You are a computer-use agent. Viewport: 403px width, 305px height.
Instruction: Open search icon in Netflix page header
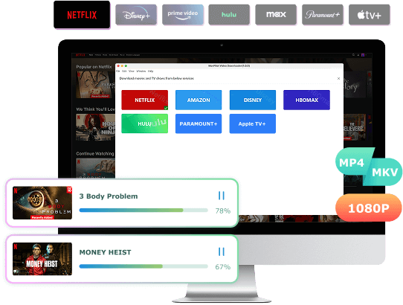point(353,55)
